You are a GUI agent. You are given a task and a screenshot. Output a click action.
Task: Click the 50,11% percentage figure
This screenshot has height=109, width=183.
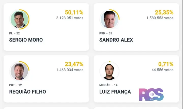(x=74, y=12)
